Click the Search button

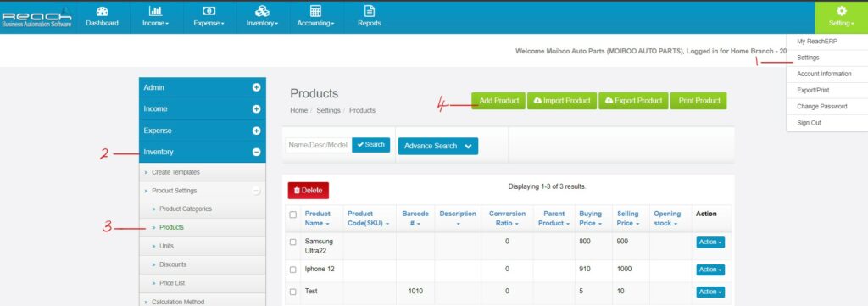point(371,145)
